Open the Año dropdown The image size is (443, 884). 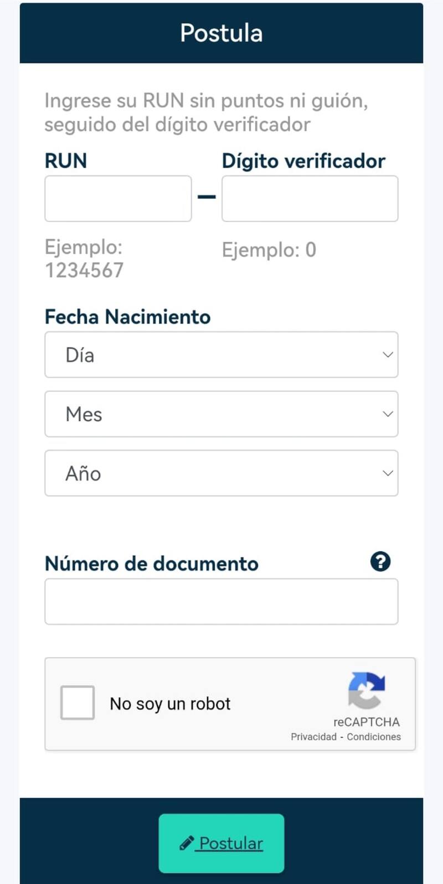coord(221,473)
